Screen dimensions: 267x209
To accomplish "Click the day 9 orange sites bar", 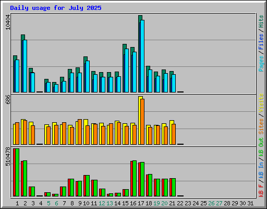I will [x=80, y=132].
